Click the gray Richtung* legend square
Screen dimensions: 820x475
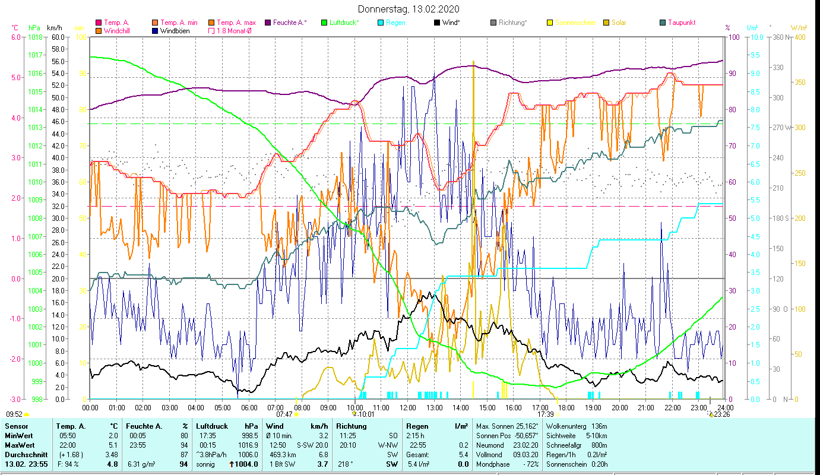[x=493, y=23]
